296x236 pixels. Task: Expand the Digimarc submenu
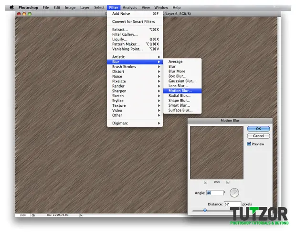(x=135, y=123)
